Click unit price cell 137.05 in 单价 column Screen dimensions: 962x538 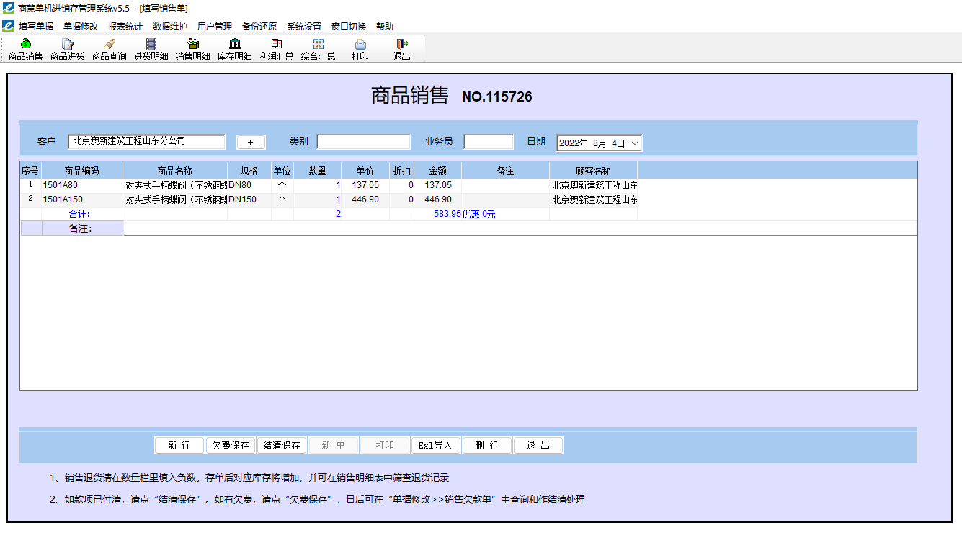pyautogui.click(x=365, y=185)
